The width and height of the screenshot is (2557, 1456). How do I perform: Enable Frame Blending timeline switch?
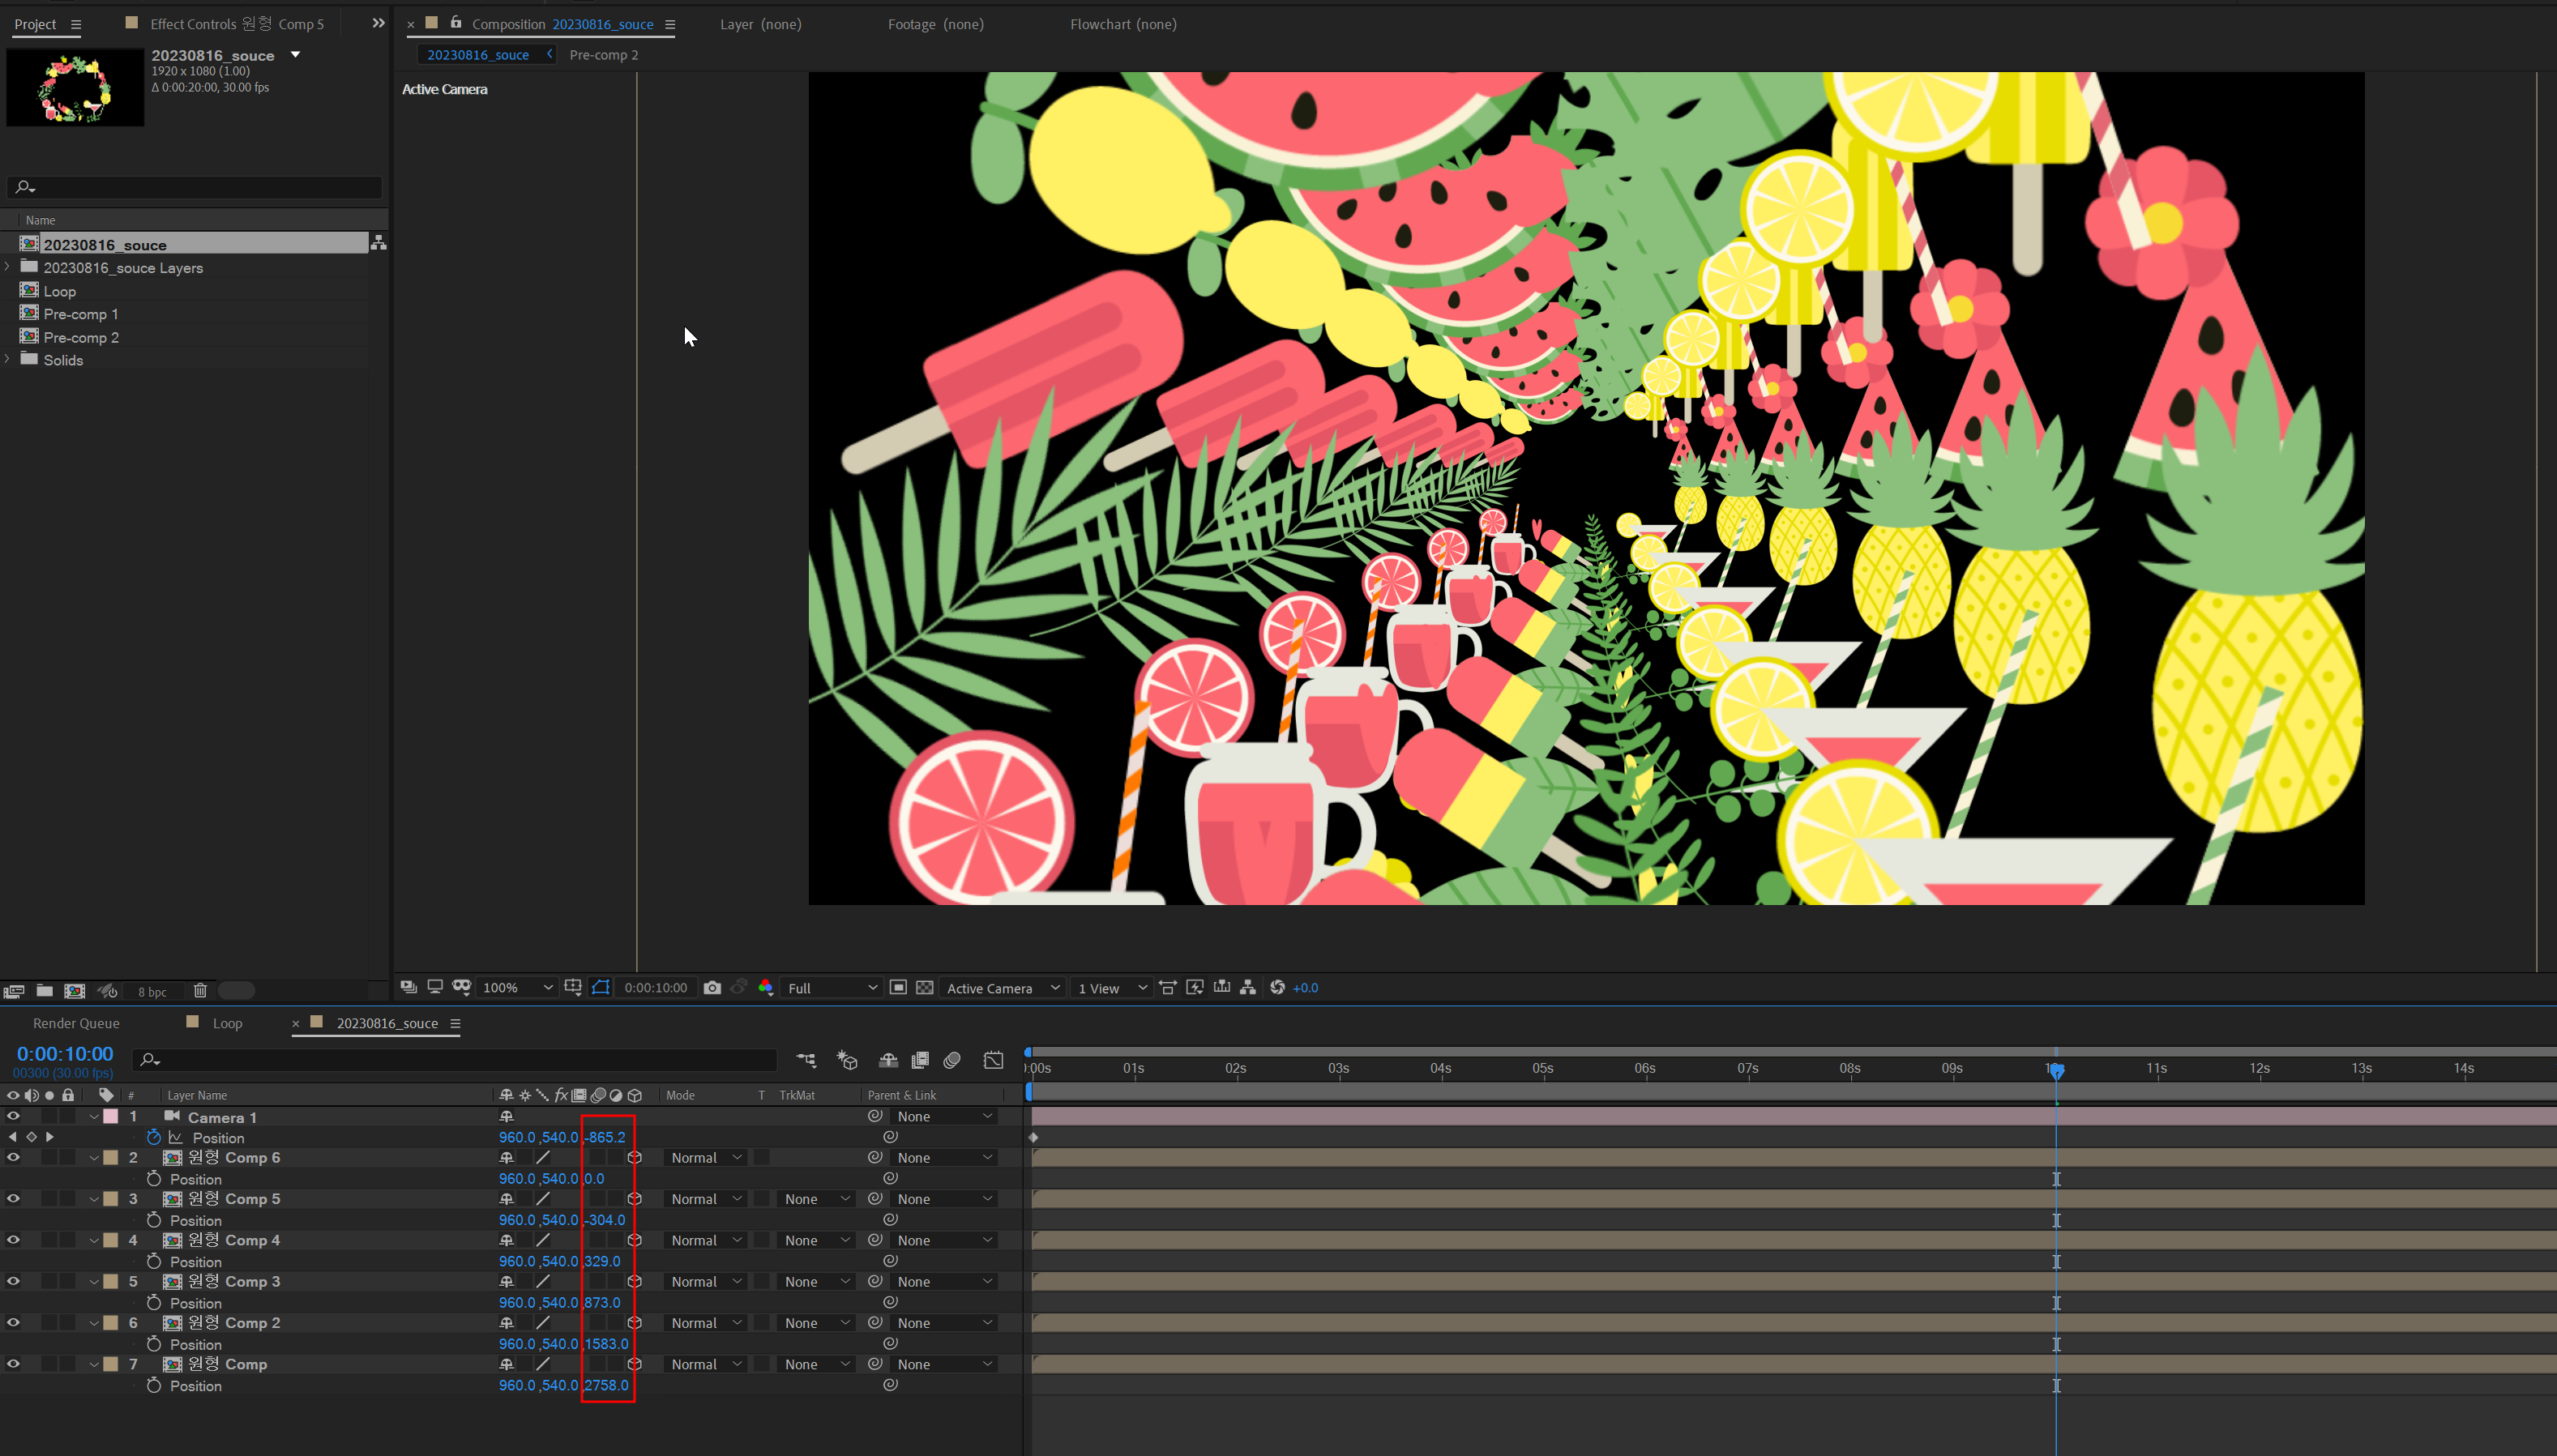tap(920, 1060)
